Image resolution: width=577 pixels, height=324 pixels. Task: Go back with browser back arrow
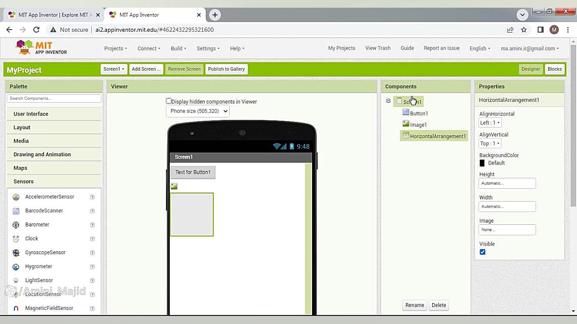[x=9, y=30]
